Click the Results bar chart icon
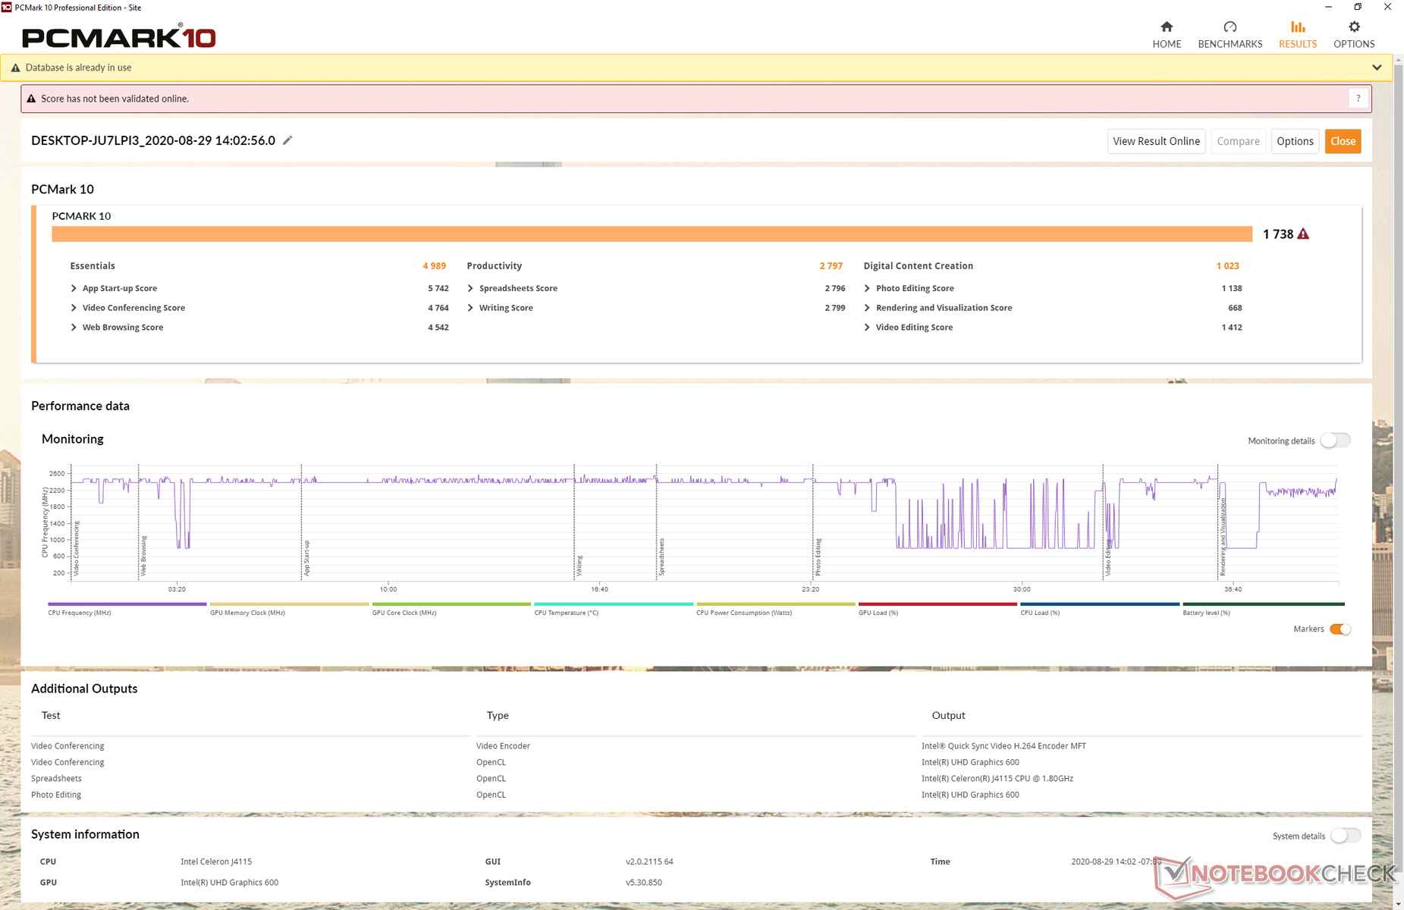The width and height of the screenshot is (1404, 910). pyautogui.click(x=1298, y=27)
